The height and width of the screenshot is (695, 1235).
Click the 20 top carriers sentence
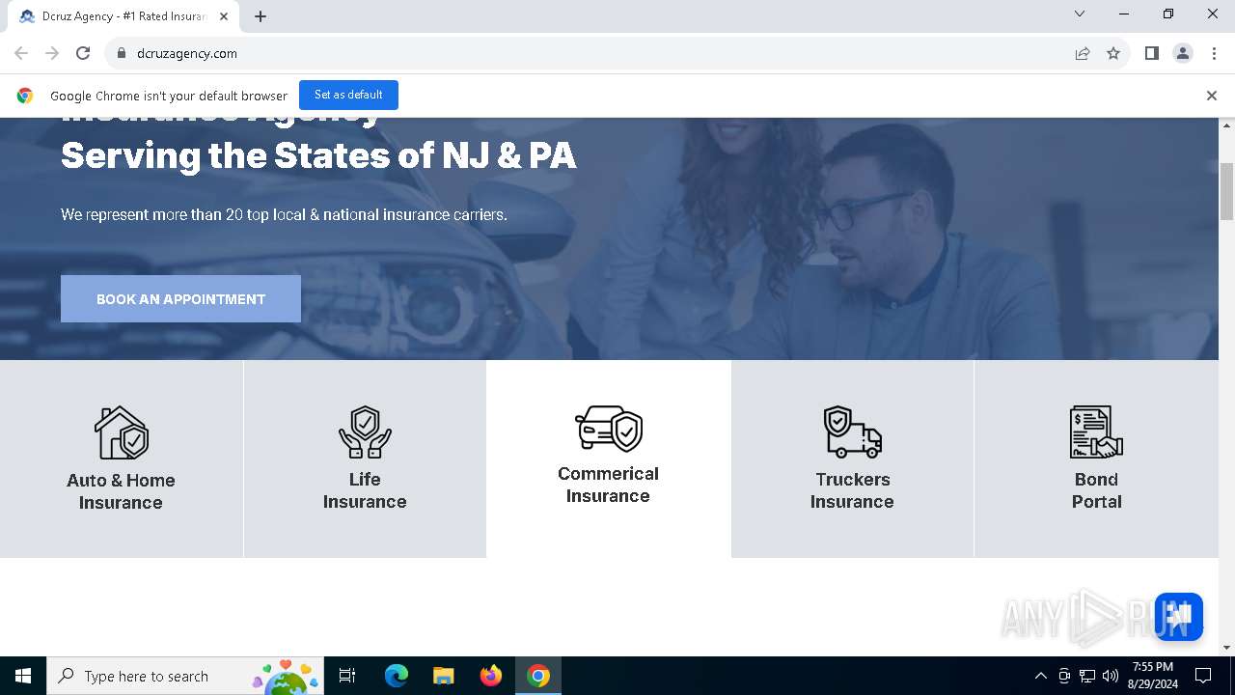[x=284, y=214]
